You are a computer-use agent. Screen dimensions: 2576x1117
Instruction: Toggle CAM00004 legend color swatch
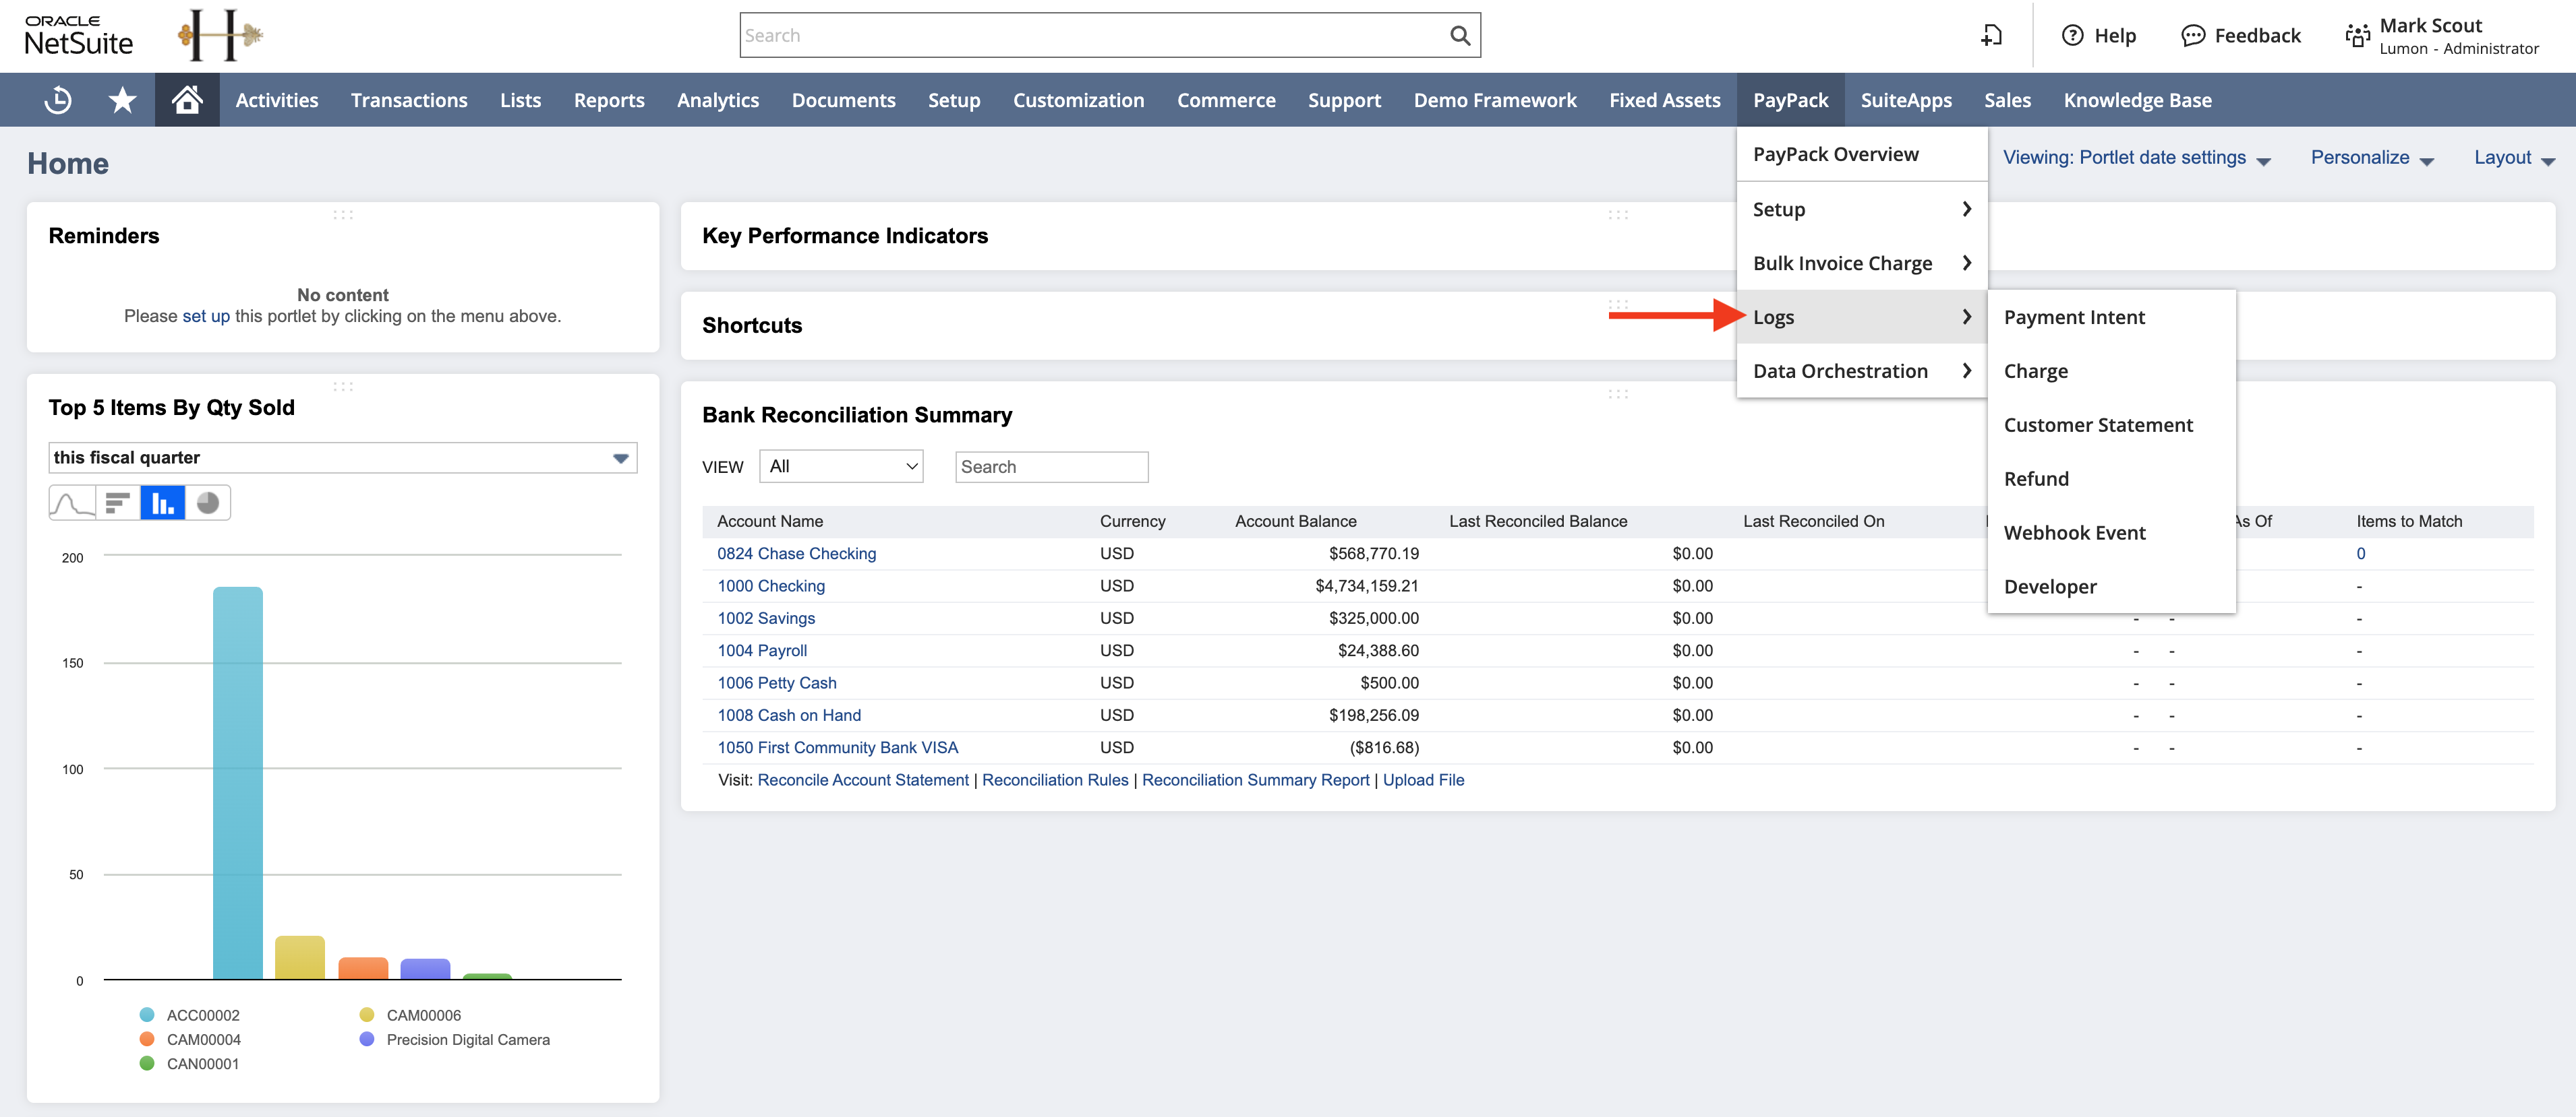(147, 1039)
